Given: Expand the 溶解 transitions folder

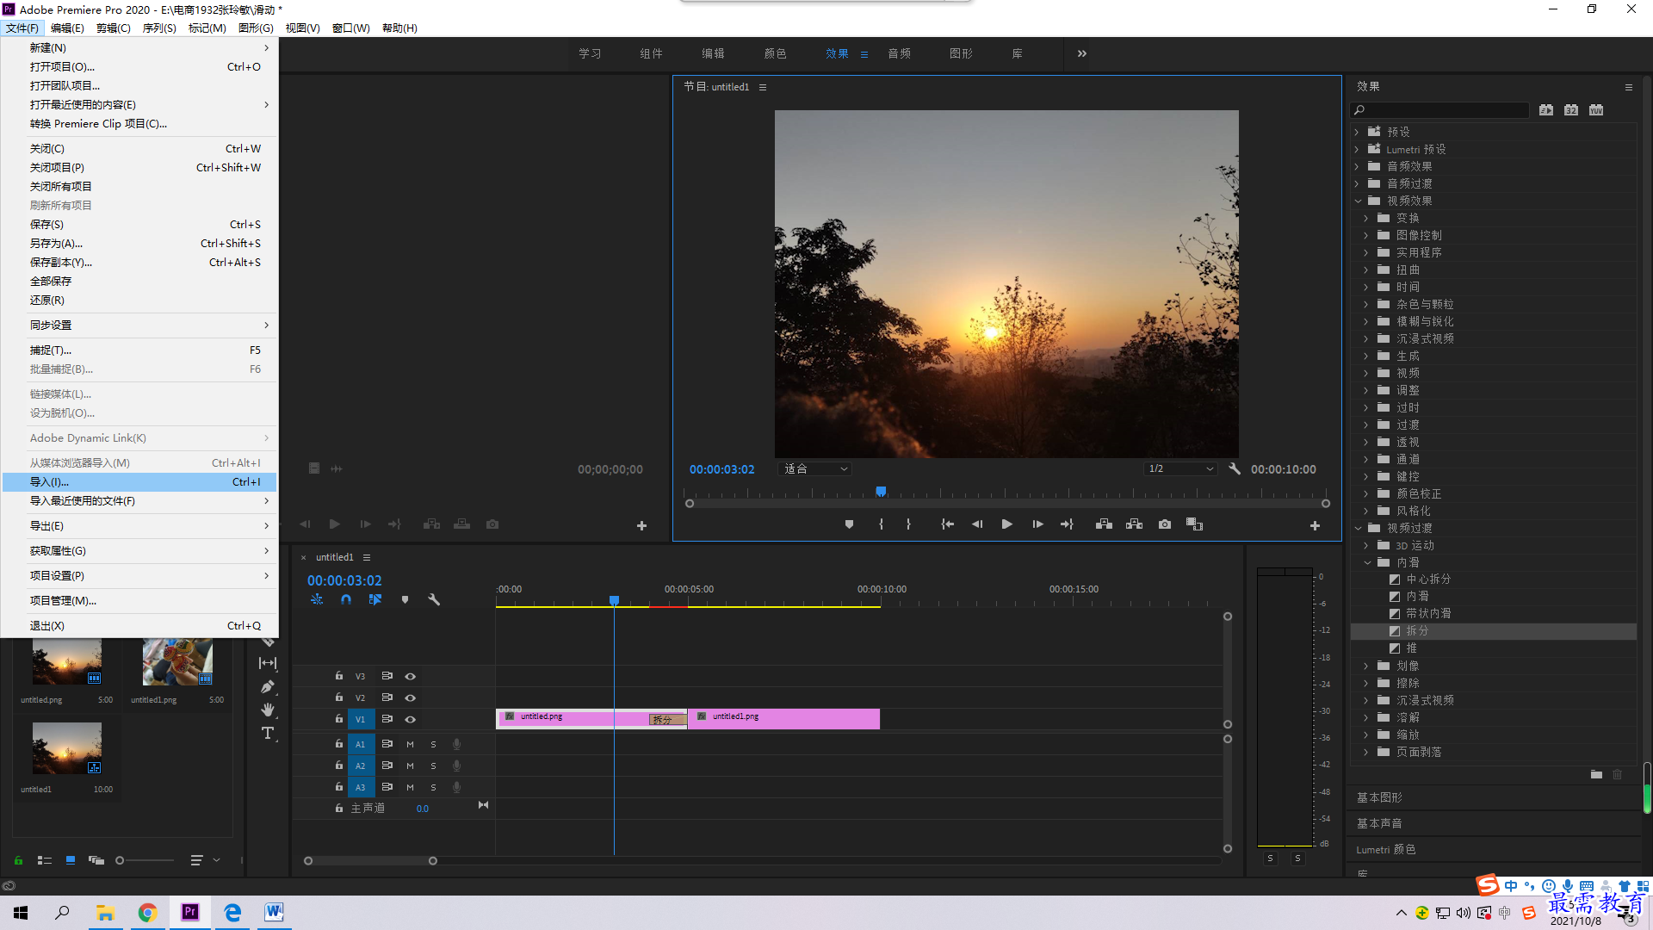Looking at the screenshot, I should pyautogui.click(x=1366, y=717).
